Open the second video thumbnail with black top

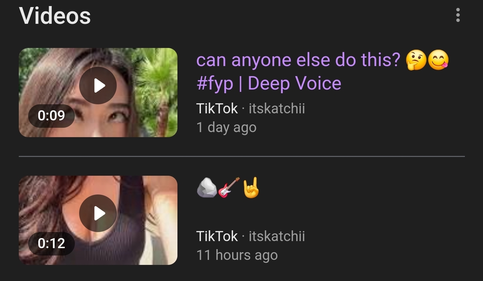pos(98,220)
